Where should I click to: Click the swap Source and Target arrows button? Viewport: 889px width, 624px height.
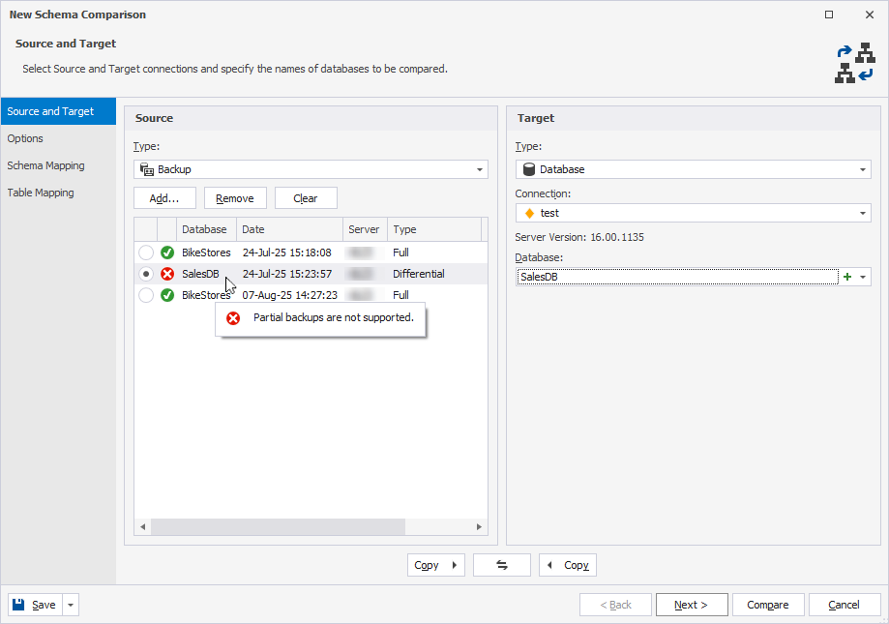point(501,564)
